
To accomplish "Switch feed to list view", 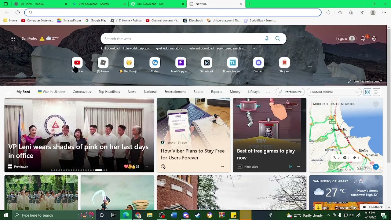I will pos(376,92).
